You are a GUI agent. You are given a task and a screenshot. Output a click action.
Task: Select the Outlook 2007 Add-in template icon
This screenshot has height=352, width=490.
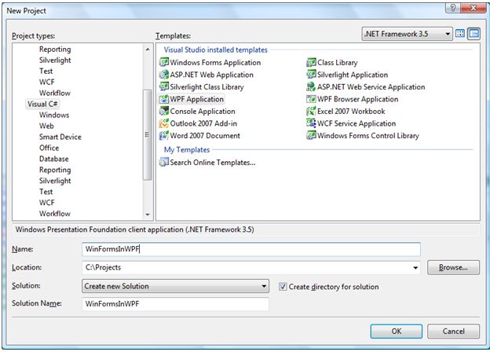click(164, 123)
